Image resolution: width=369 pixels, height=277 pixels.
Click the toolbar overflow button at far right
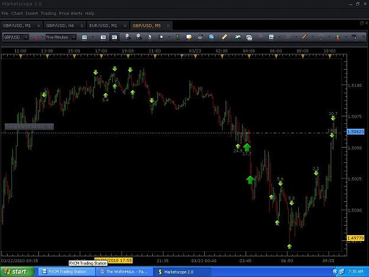click(364, 37)
